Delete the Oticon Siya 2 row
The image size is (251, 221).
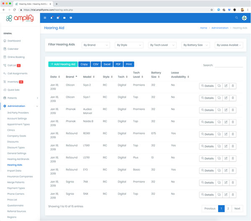[x=233, y=86]
